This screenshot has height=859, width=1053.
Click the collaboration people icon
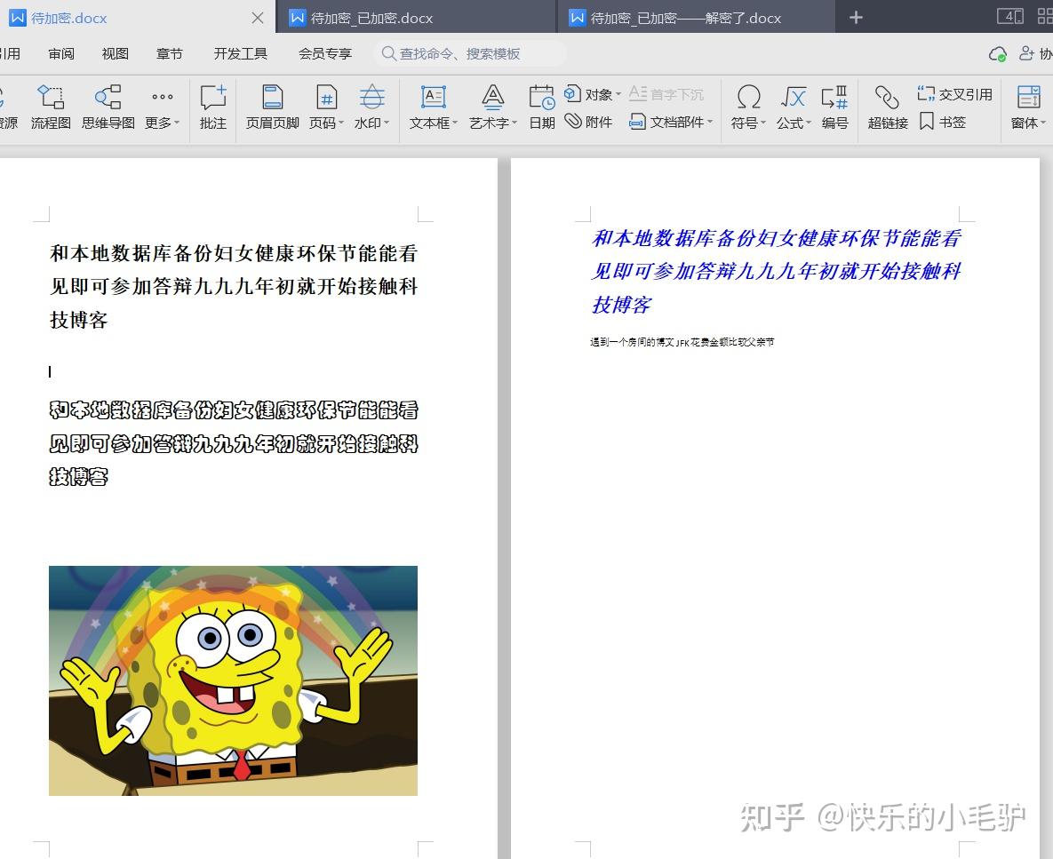coord(1026,53)
